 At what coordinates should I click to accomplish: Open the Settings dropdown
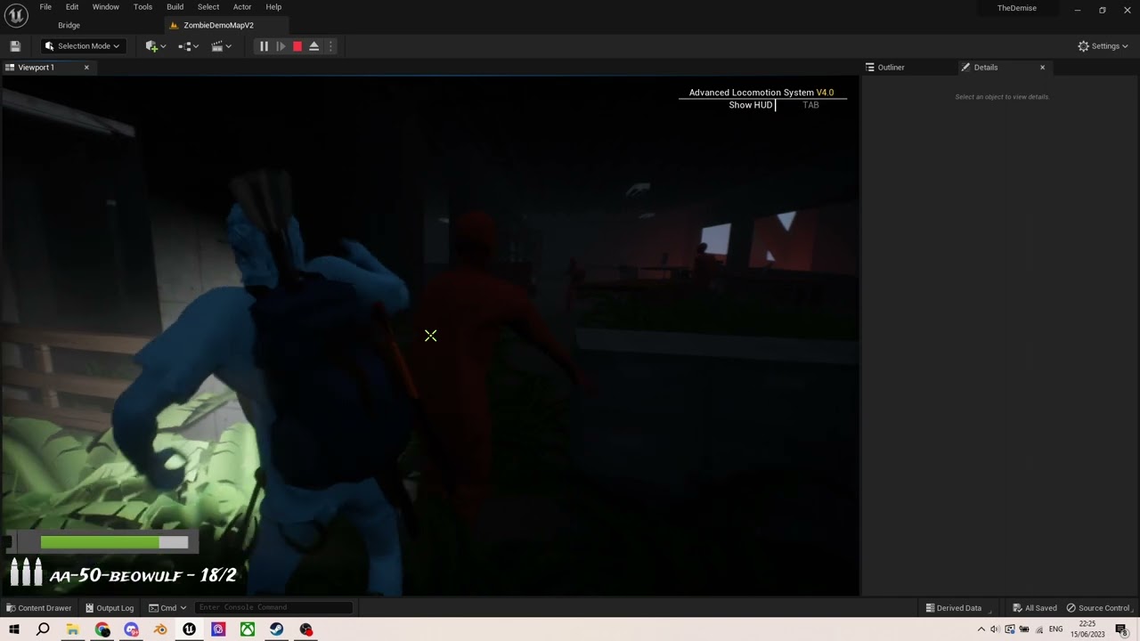coord(1103,46)
